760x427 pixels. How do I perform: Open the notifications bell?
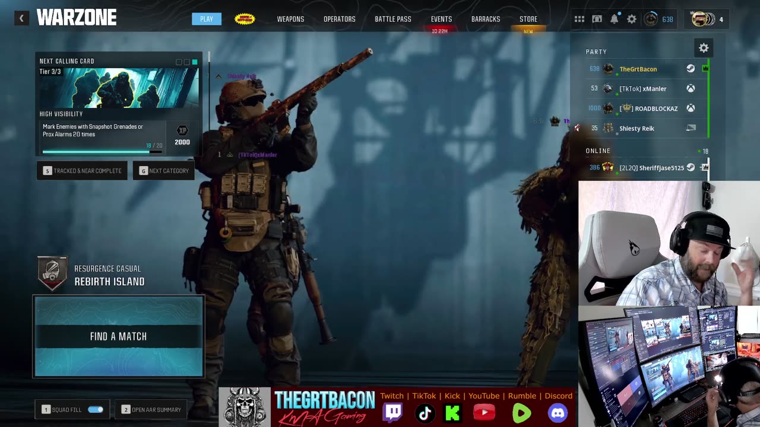pyautogui.click(x=615, y=20)
